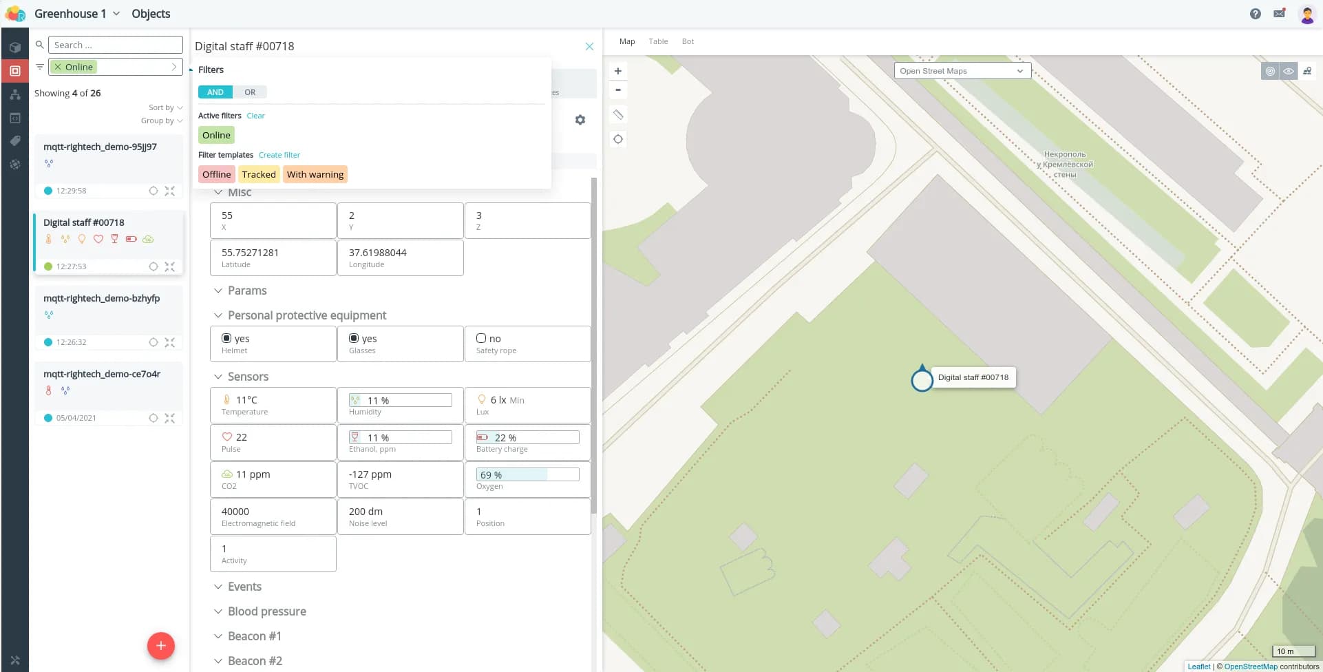
Task: Click the map zoom out button
Action: pyautogui.click(x=617, y=90)
